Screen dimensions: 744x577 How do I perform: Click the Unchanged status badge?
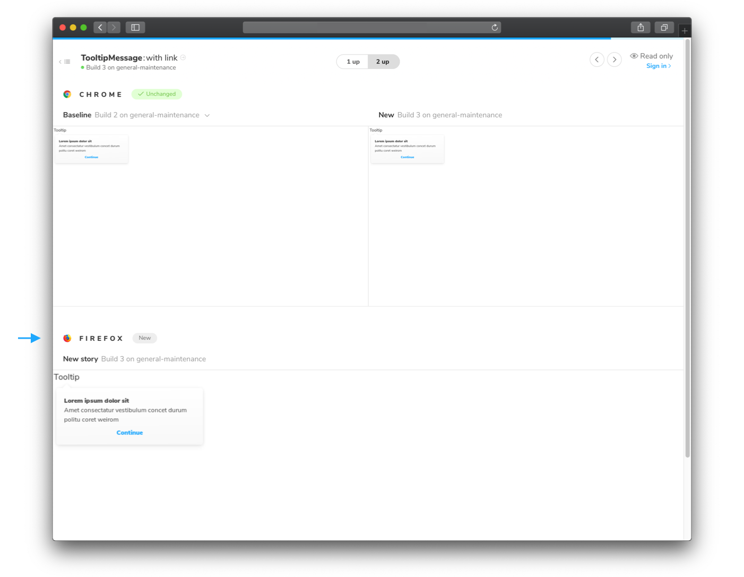pyautogui.click(x=157, y=94)
